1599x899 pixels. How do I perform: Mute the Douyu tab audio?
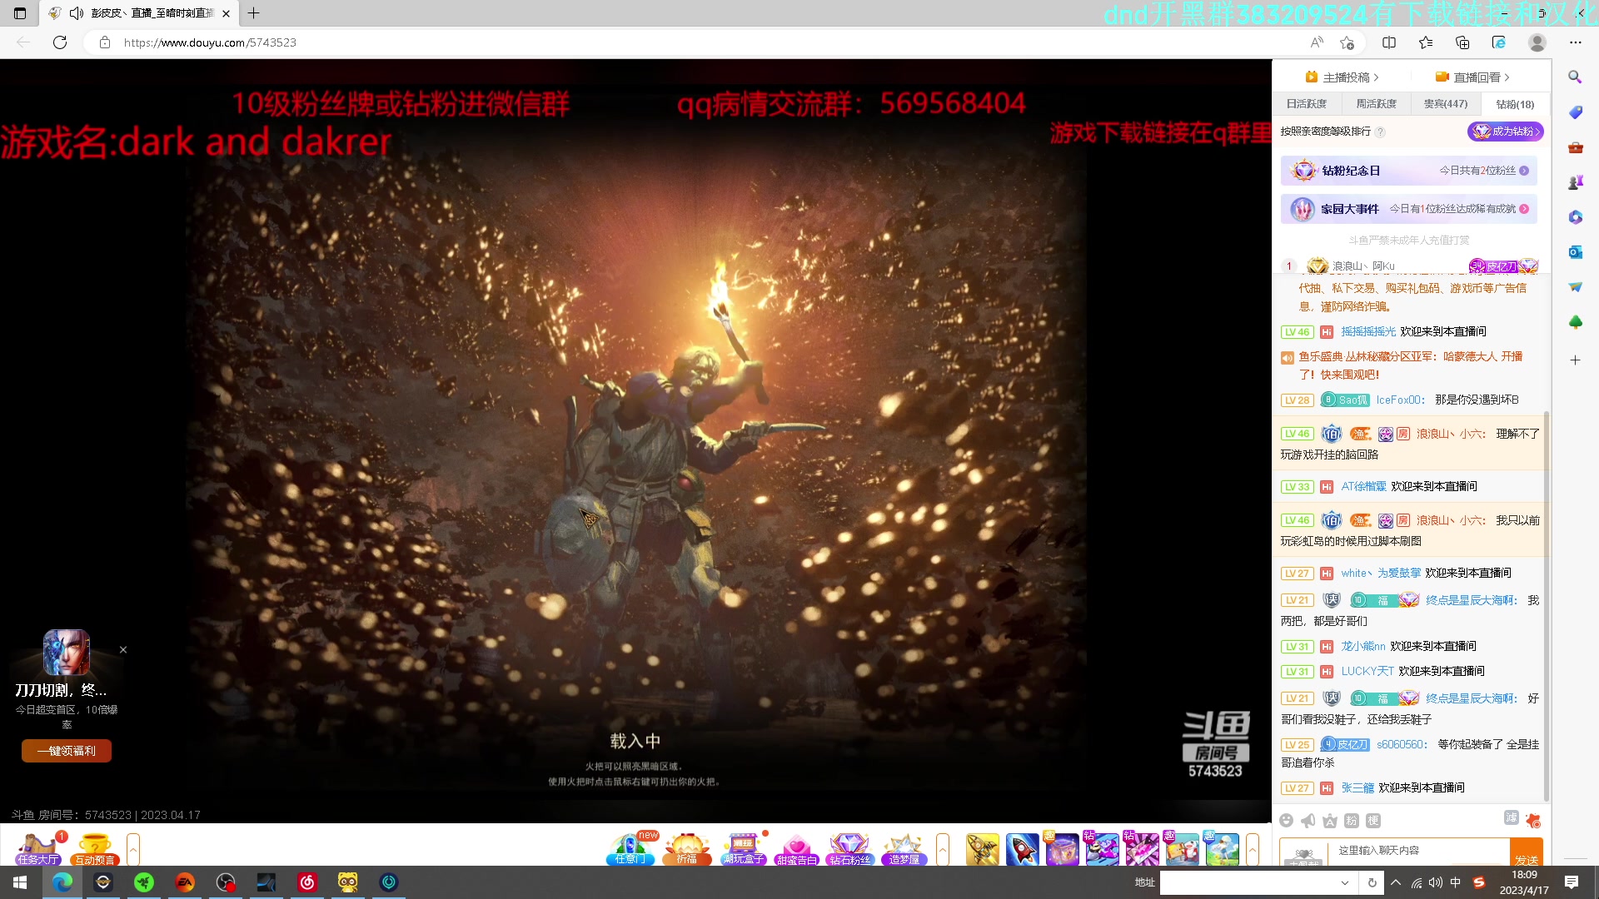(77, 13)
